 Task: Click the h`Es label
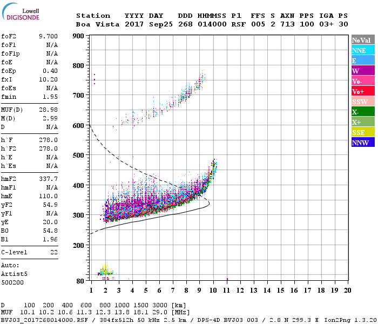pos(9,166)
